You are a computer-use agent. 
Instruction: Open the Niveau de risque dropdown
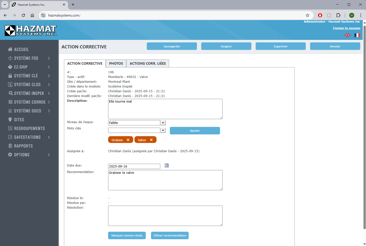[x=163, y=123]
